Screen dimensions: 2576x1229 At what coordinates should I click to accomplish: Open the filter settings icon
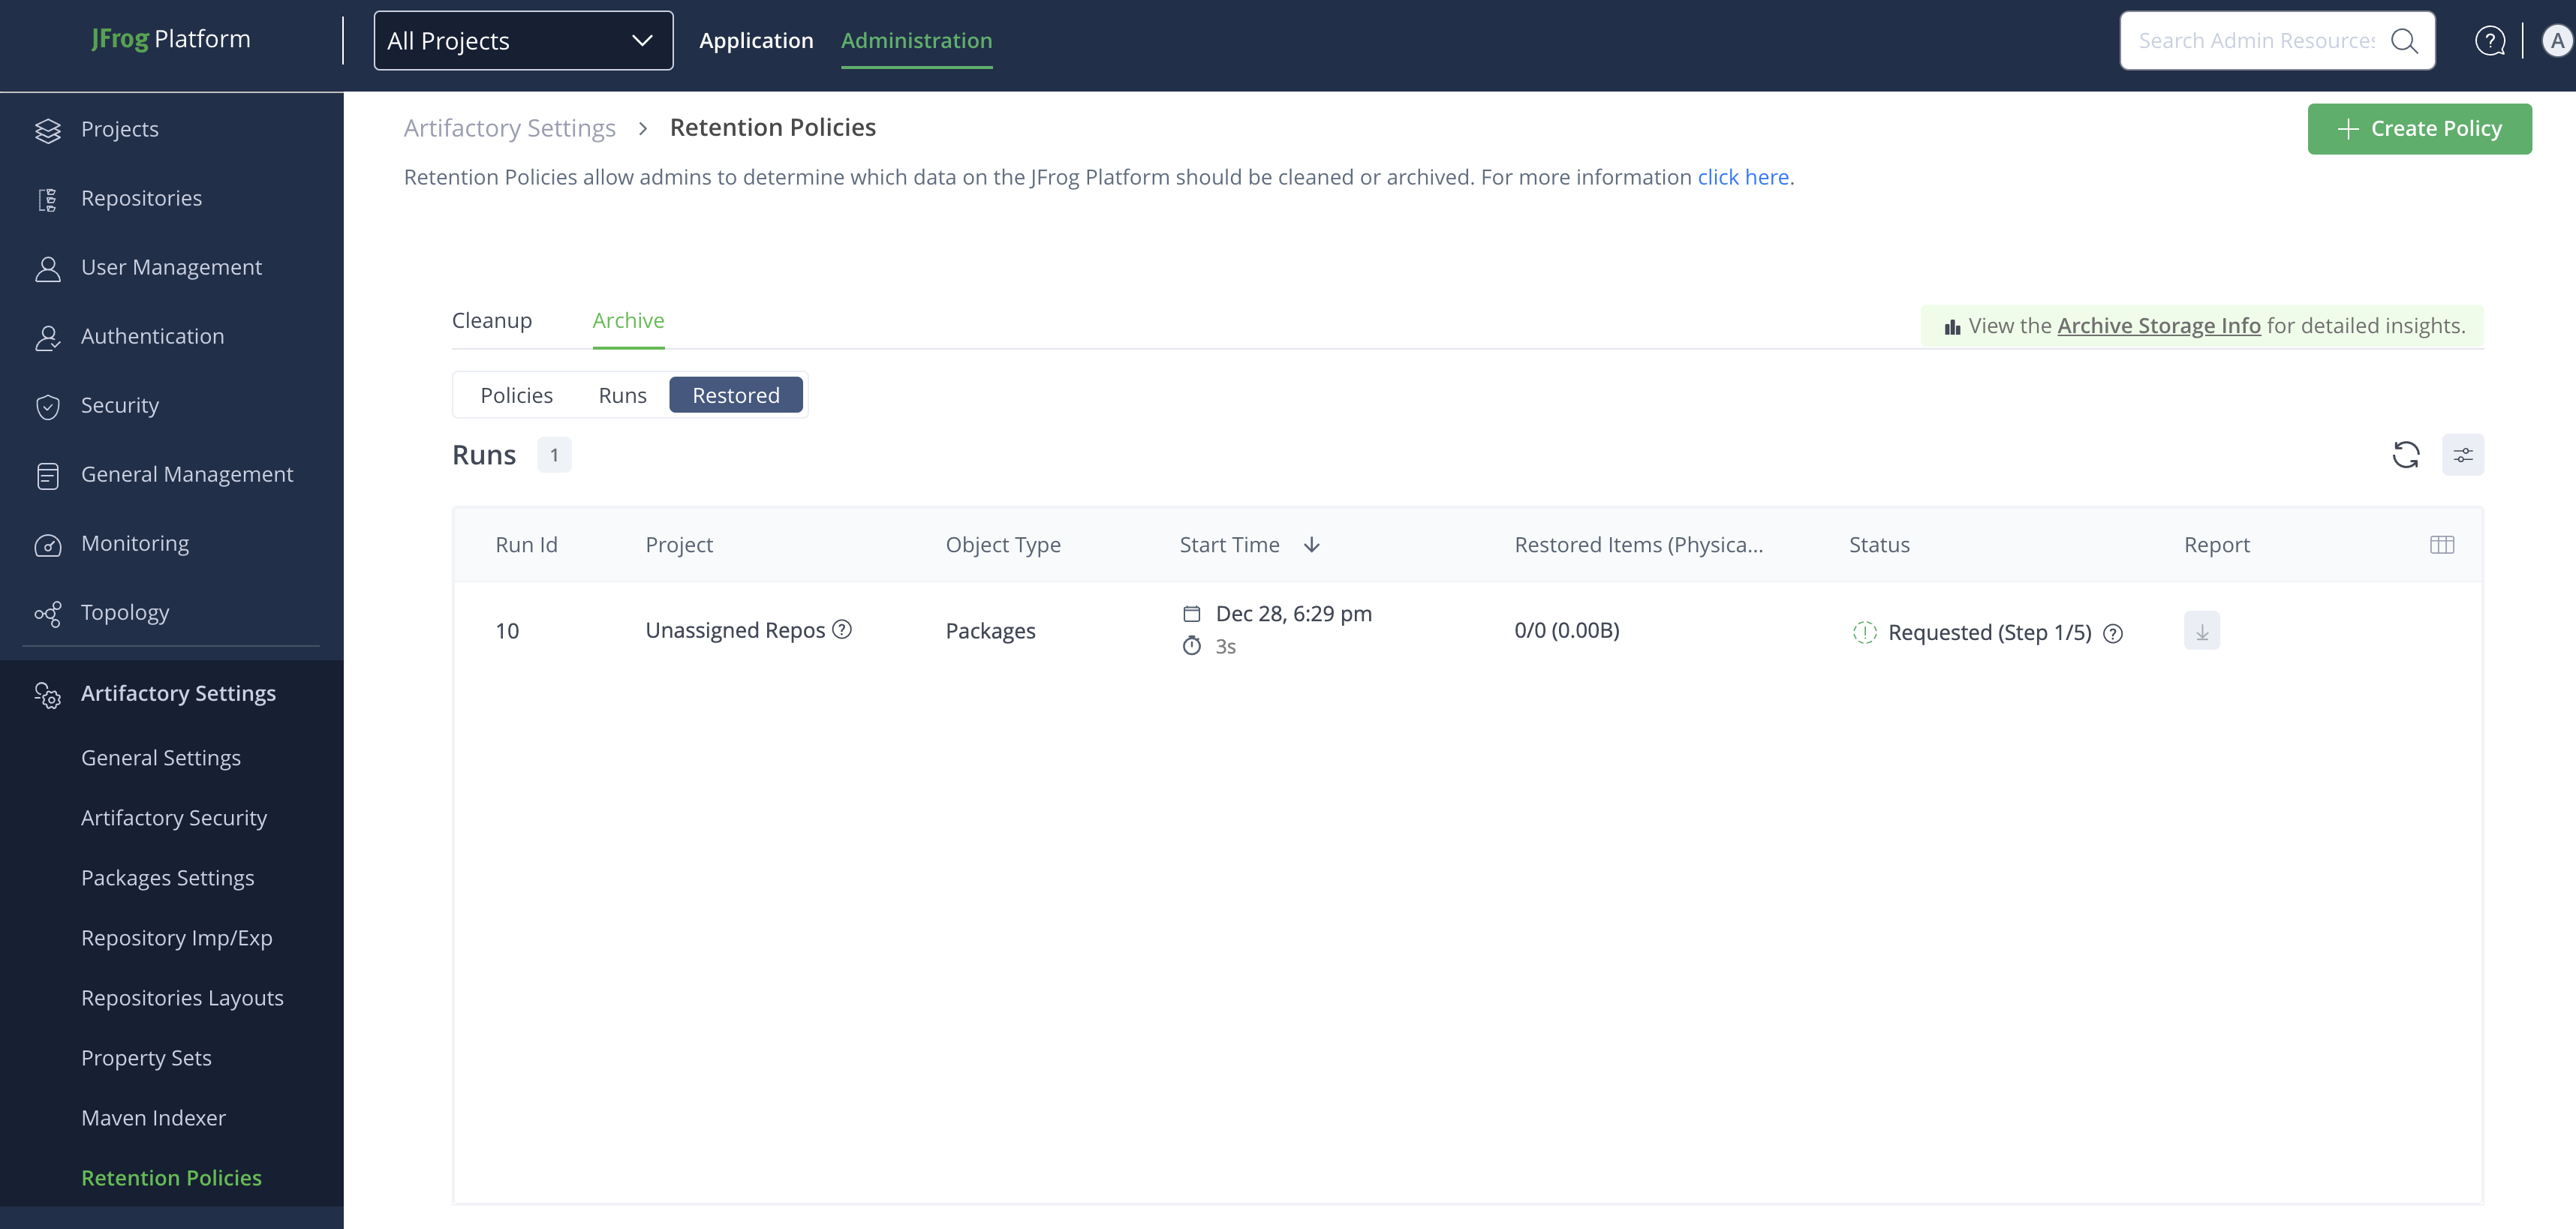(2462, 455)
